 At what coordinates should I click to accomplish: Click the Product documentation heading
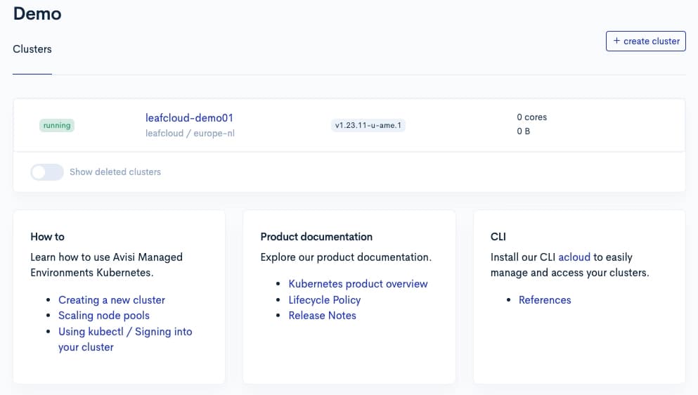pyautogui.click(x=316, y=236)
